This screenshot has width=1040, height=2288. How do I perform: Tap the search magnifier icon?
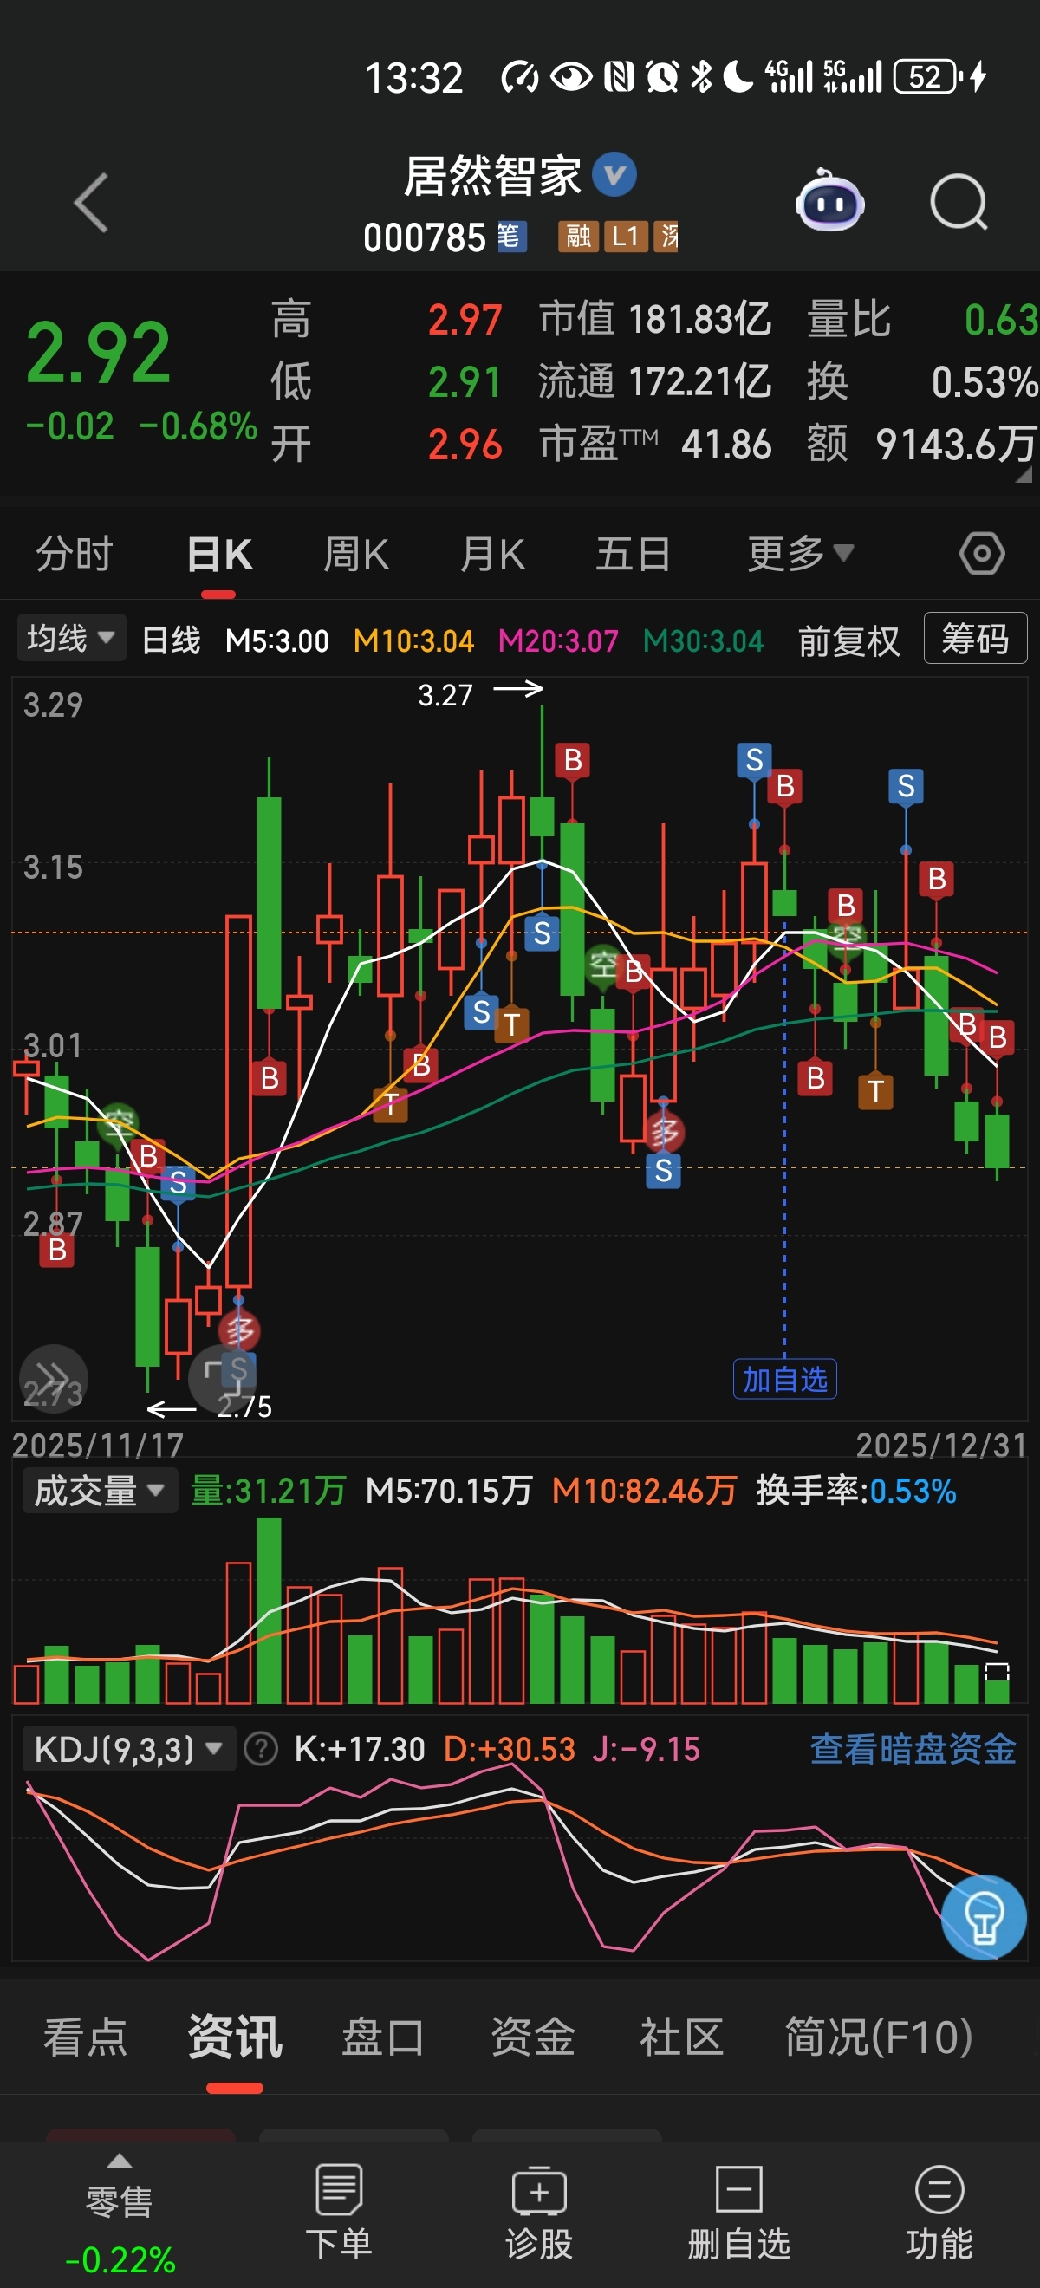959,203
